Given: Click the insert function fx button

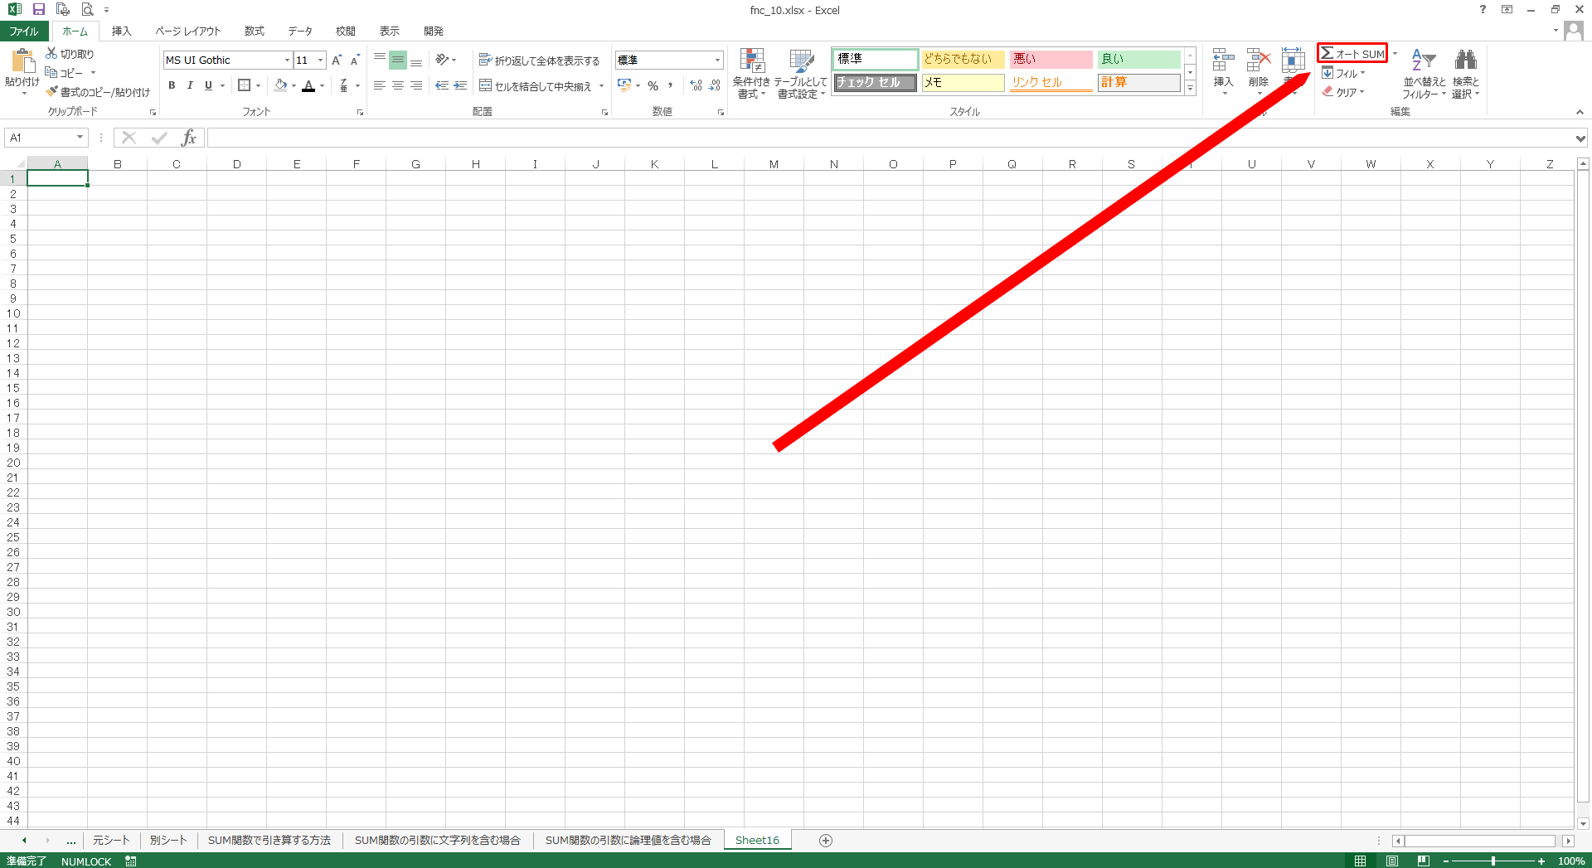Looking at the screenshot, I should 188,138.
